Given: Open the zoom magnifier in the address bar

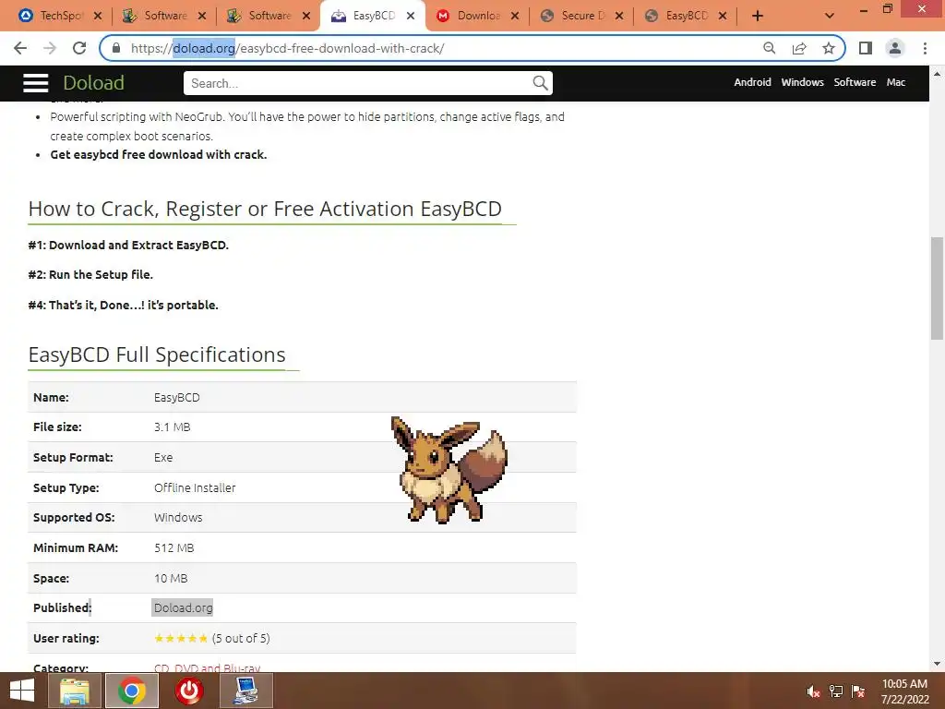Looking at the screenshot, I should pyautogui.click(x=769, y=48).
